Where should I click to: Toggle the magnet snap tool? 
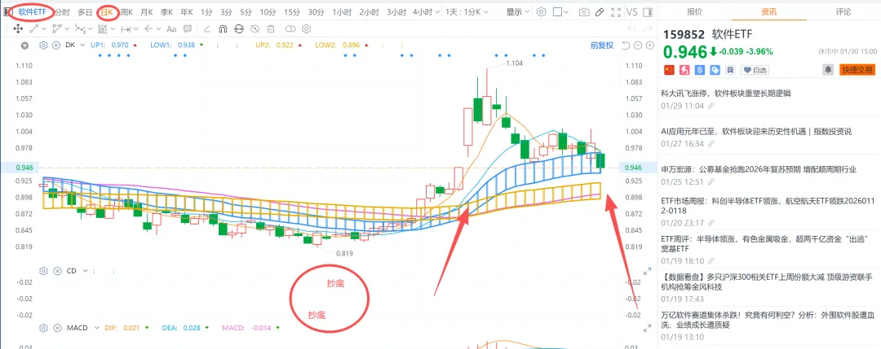coord(223,28)
